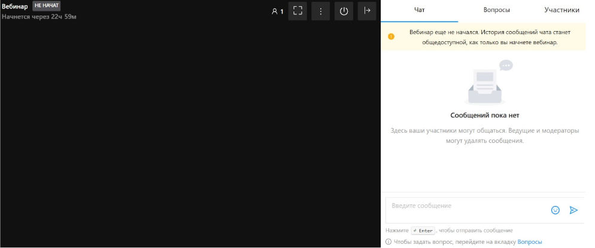Screen dimensions: 595x248
Task: Send message with paper plane icon
Action: point(573,210)
